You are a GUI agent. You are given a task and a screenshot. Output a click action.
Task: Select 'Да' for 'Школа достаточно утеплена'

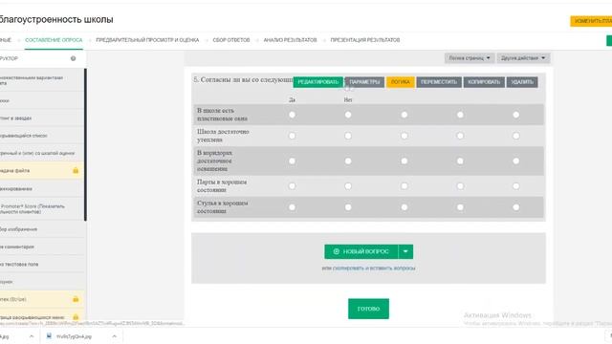coord(292,136)
